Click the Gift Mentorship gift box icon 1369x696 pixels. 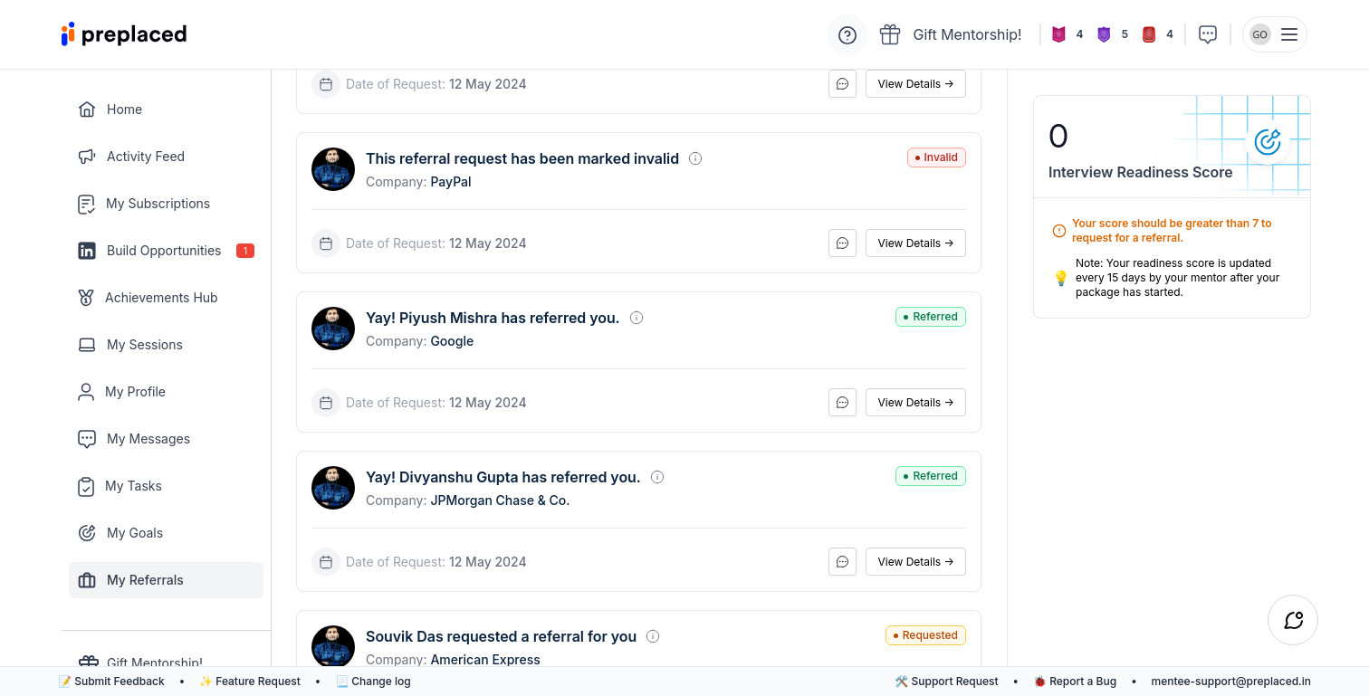[x=890, y=34]
